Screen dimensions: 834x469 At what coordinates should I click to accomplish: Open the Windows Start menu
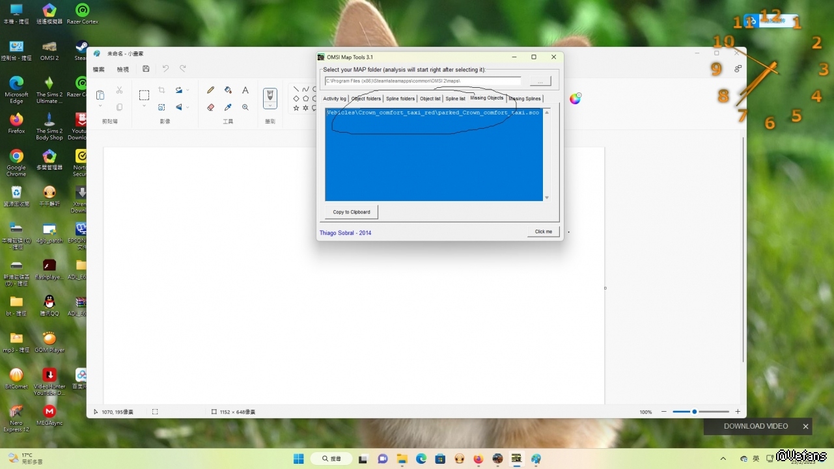coord(298,459)
